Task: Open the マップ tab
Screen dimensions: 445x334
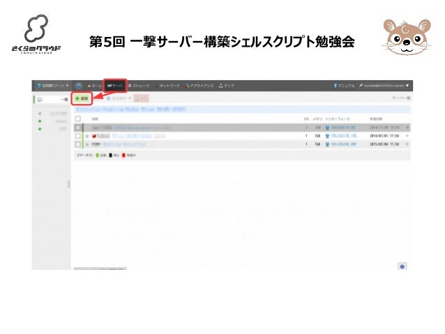Action: tap(227, 86)
